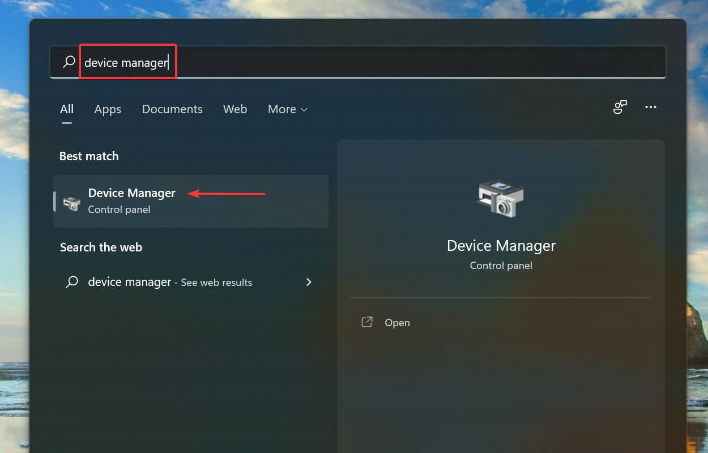This screenshot has width=708, height=453.
Task: Expand the More filters dropdown
Action: 287,109
